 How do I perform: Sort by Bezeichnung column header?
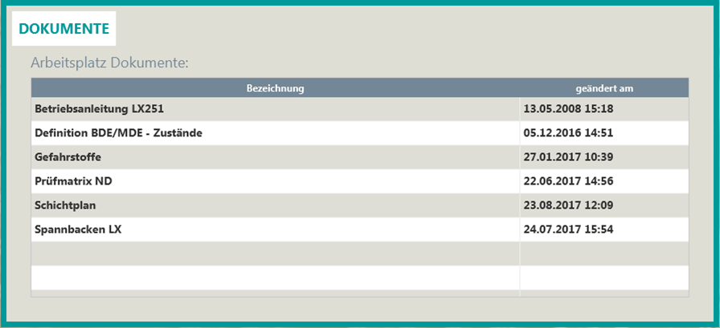click(x=275, y=88)
